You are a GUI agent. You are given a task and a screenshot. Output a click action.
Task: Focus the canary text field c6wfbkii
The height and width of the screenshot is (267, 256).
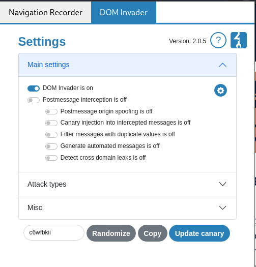[x=54, y=232]
